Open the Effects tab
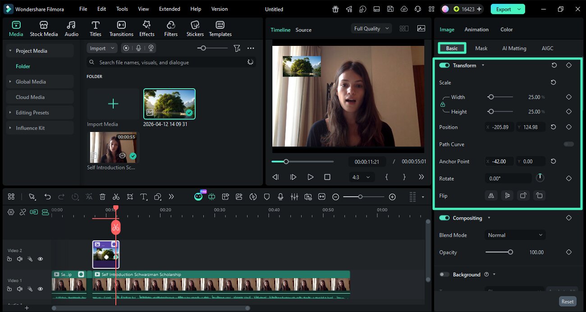586x312 pixels. click(x=146, y=29)
